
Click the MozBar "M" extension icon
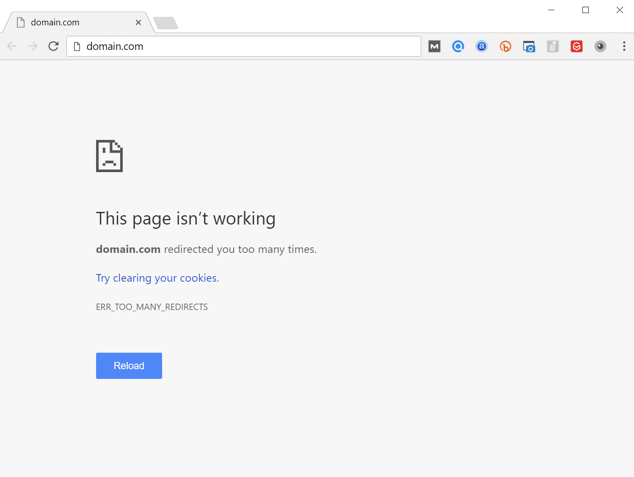point(434,47)
